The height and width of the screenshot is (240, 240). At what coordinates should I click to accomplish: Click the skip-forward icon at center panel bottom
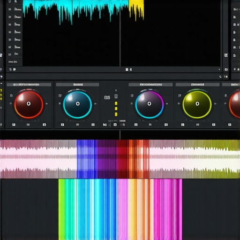(x=105, y=125)
